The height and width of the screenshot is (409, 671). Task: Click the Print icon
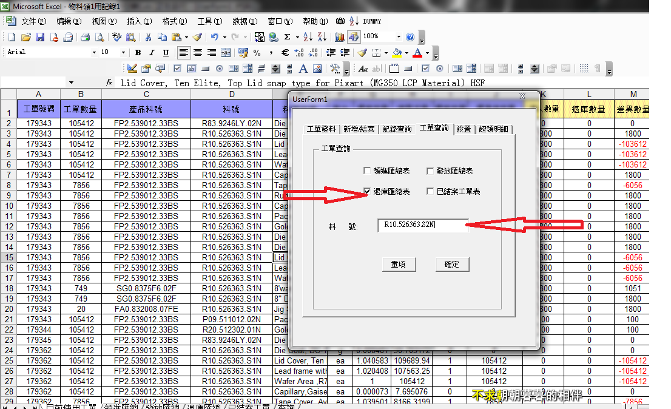point(85,37)
